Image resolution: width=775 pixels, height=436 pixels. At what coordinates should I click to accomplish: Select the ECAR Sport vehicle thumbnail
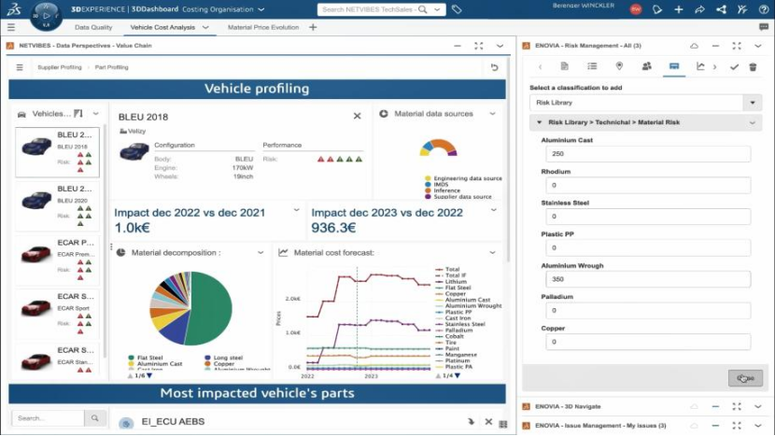point(36,306)
